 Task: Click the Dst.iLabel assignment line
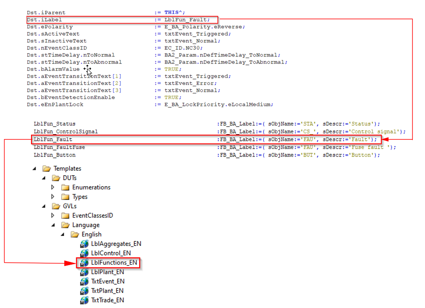(x=122, y=20)
